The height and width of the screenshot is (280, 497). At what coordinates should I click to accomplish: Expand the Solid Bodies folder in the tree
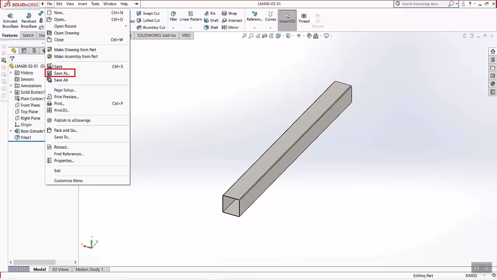11,92
